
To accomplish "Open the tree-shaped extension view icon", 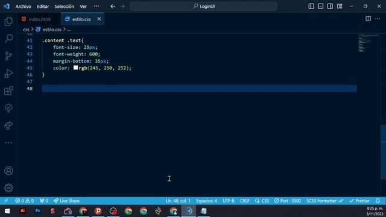I will [8, 108].
